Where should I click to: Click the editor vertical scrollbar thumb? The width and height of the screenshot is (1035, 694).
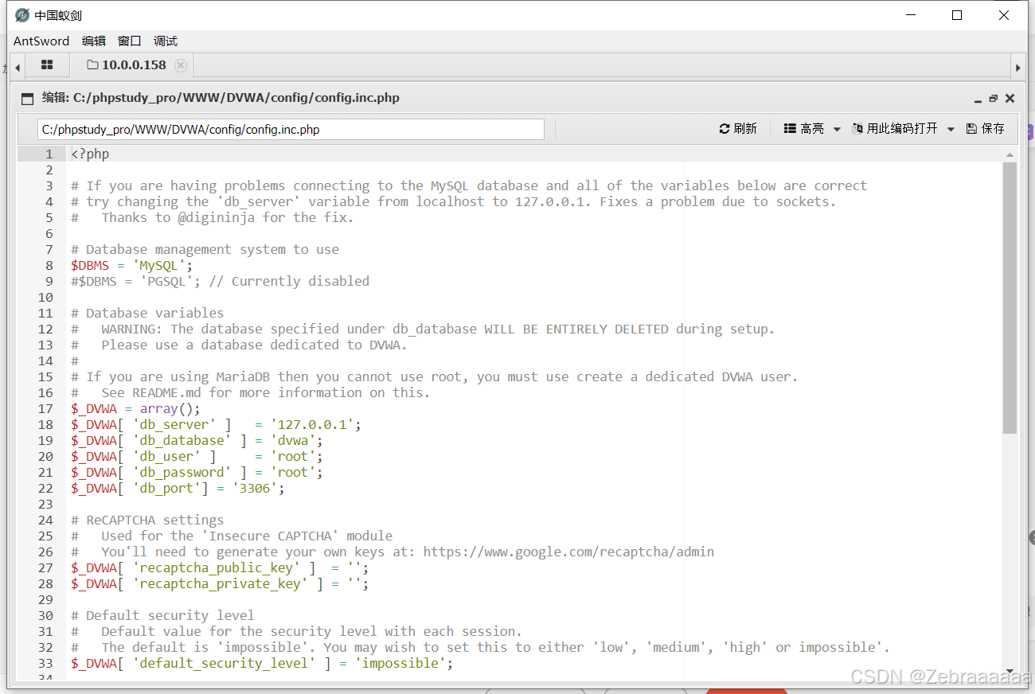[1010, 298]
